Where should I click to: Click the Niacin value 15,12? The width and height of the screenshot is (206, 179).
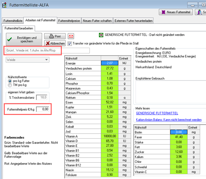[110, 170]
